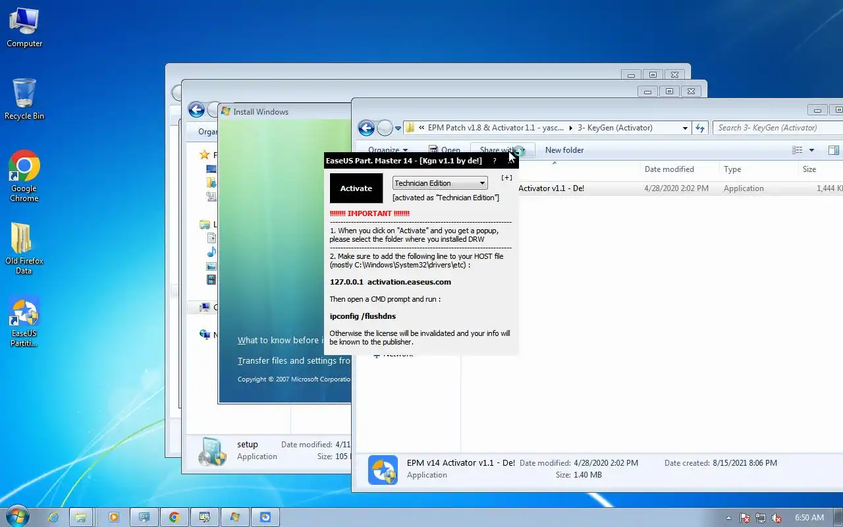Select Desktop icon under Favorites in sidebar
843x527 pixels.
pos(211,169)
